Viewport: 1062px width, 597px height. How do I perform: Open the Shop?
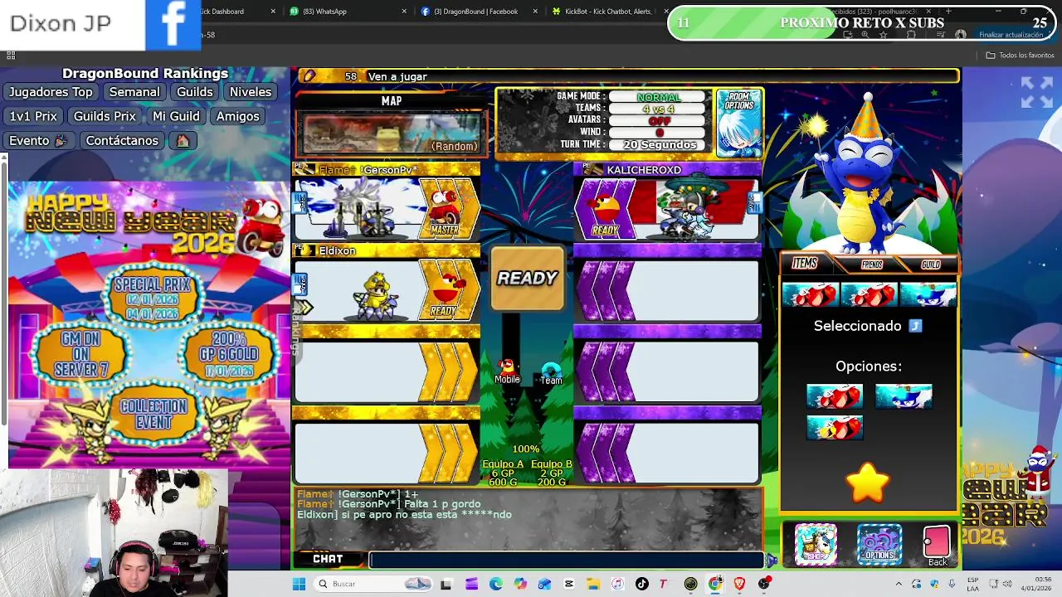pyautogui.click(x=816, y=544)
